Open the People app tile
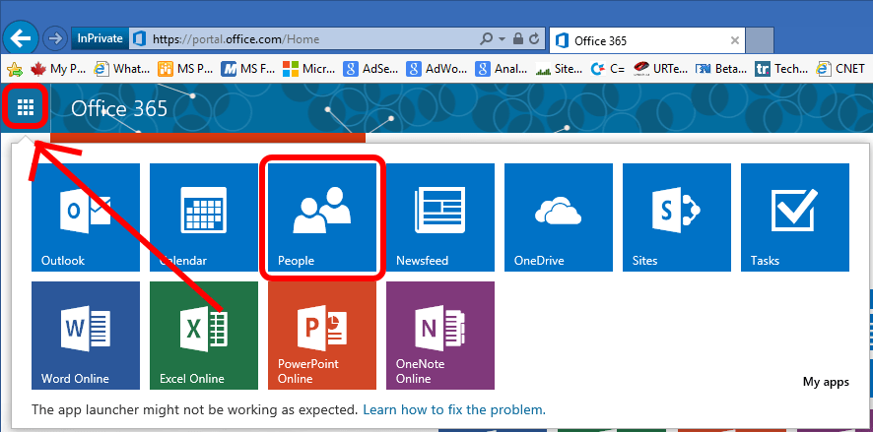 (x=321, y=217)
